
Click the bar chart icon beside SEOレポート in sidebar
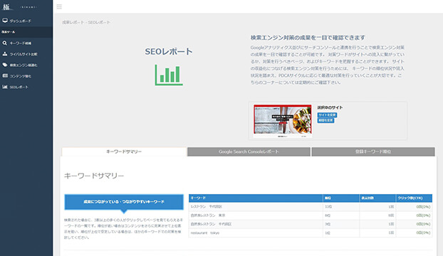click(5, 87)
